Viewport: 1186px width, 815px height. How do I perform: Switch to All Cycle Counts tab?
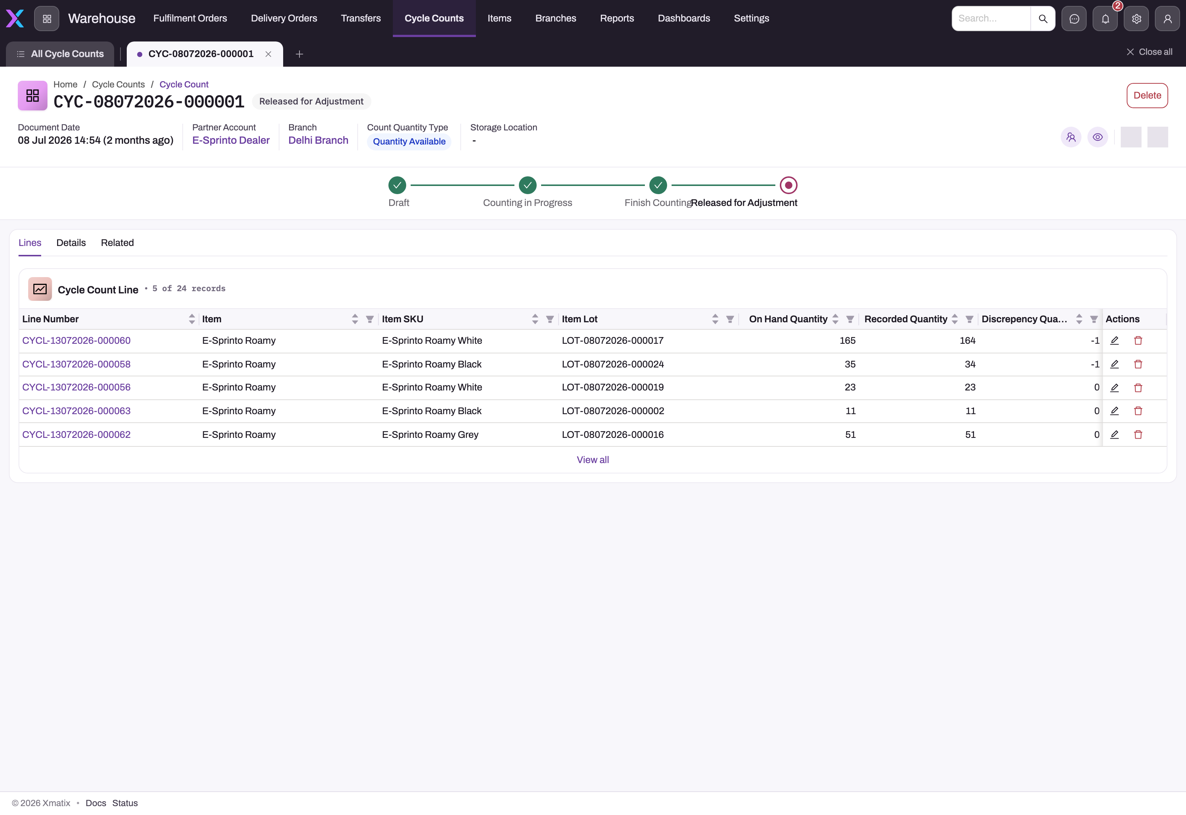coord(60,54)
